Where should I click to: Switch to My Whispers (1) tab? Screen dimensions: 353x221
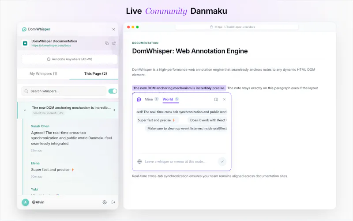43,73
